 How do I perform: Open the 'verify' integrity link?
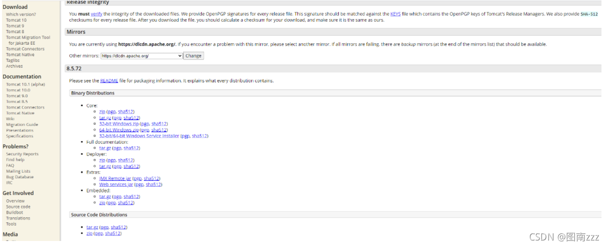[x=97, y=14]
